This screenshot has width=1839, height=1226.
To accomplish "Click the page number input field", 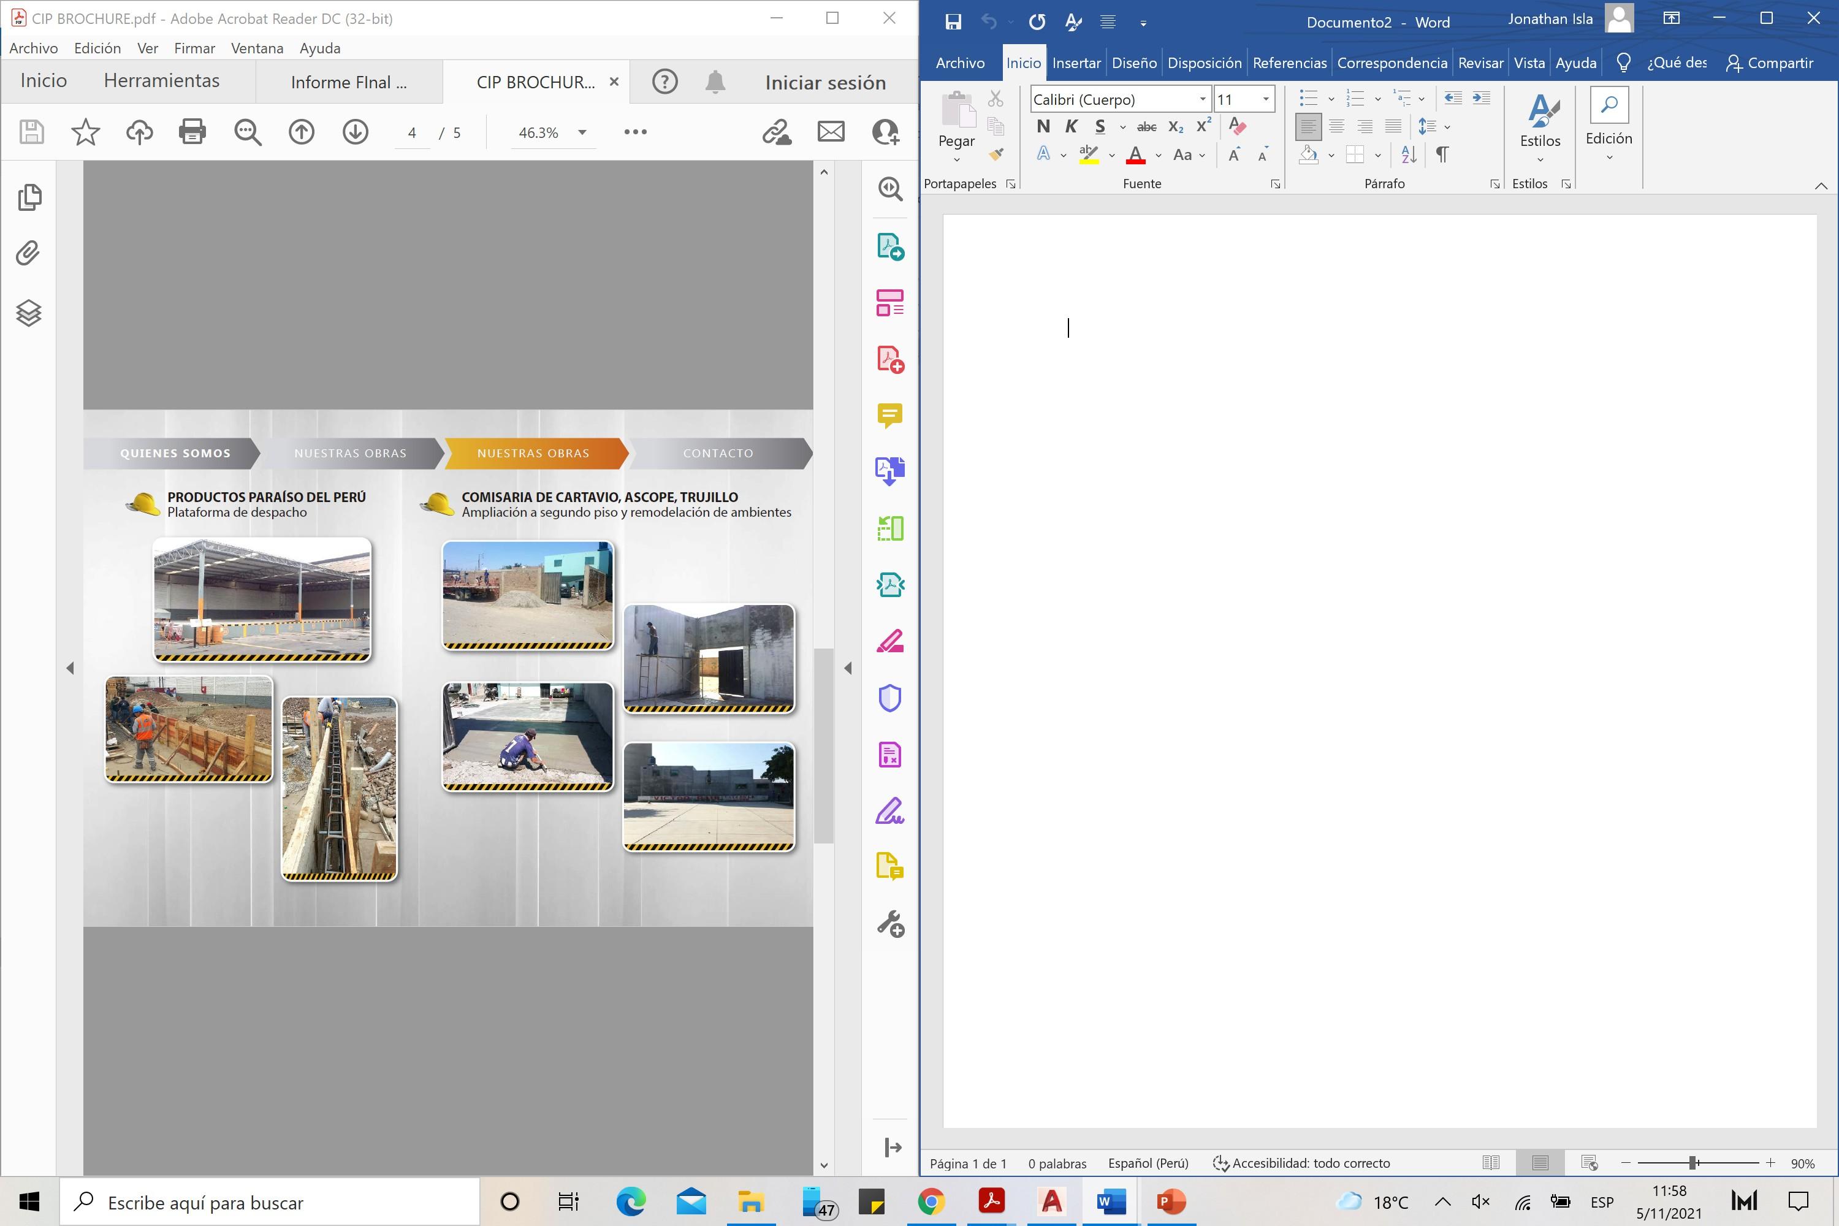I will point(412,133).
